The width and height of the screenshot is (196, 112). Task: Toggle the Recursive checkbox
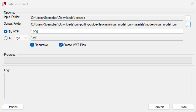tap(32, 45)
